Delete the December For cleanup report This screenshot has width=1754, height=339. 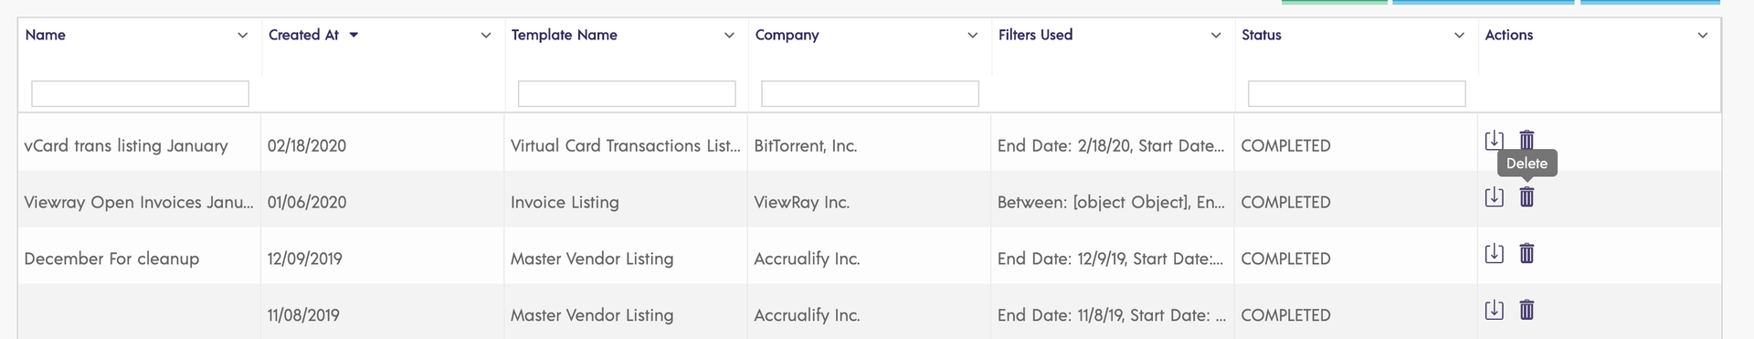coord(1527,253)
